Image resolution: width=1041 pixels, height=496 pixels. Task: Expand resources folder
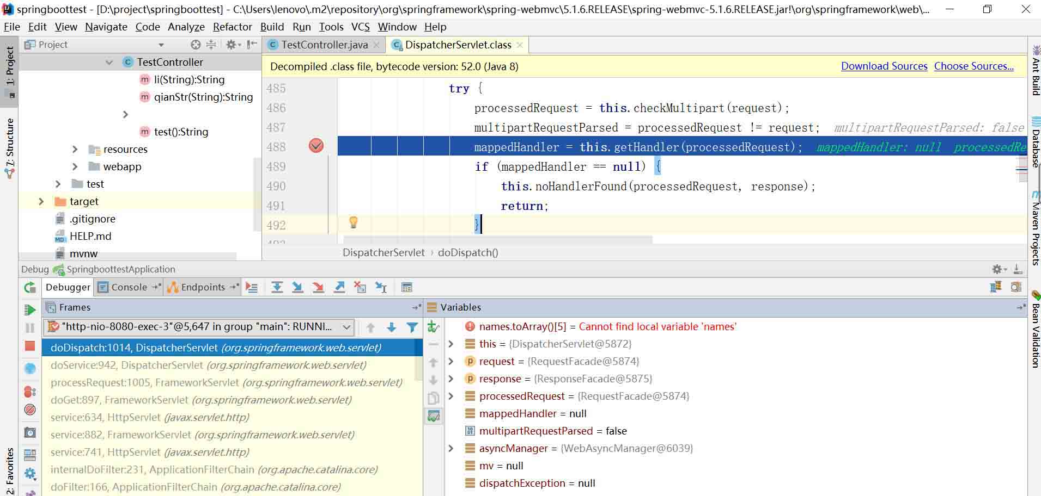click(75, 149)
